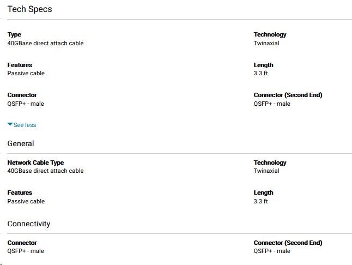Click the Length label in the General section
Screen dimensions: 352x265
point(263,192)
